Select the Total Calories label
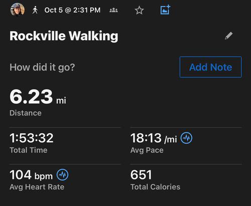Image resolution: width=251 pixels, height=206 pixels. (x=155, y=187)
